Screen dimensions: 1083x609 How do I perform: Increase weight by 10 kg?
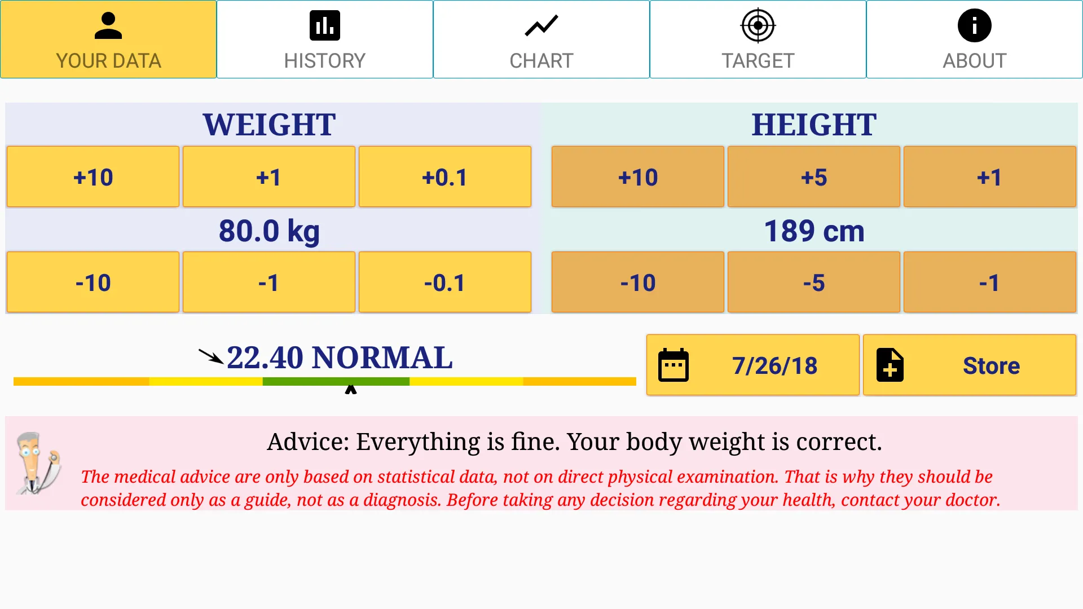coord(93,177)
